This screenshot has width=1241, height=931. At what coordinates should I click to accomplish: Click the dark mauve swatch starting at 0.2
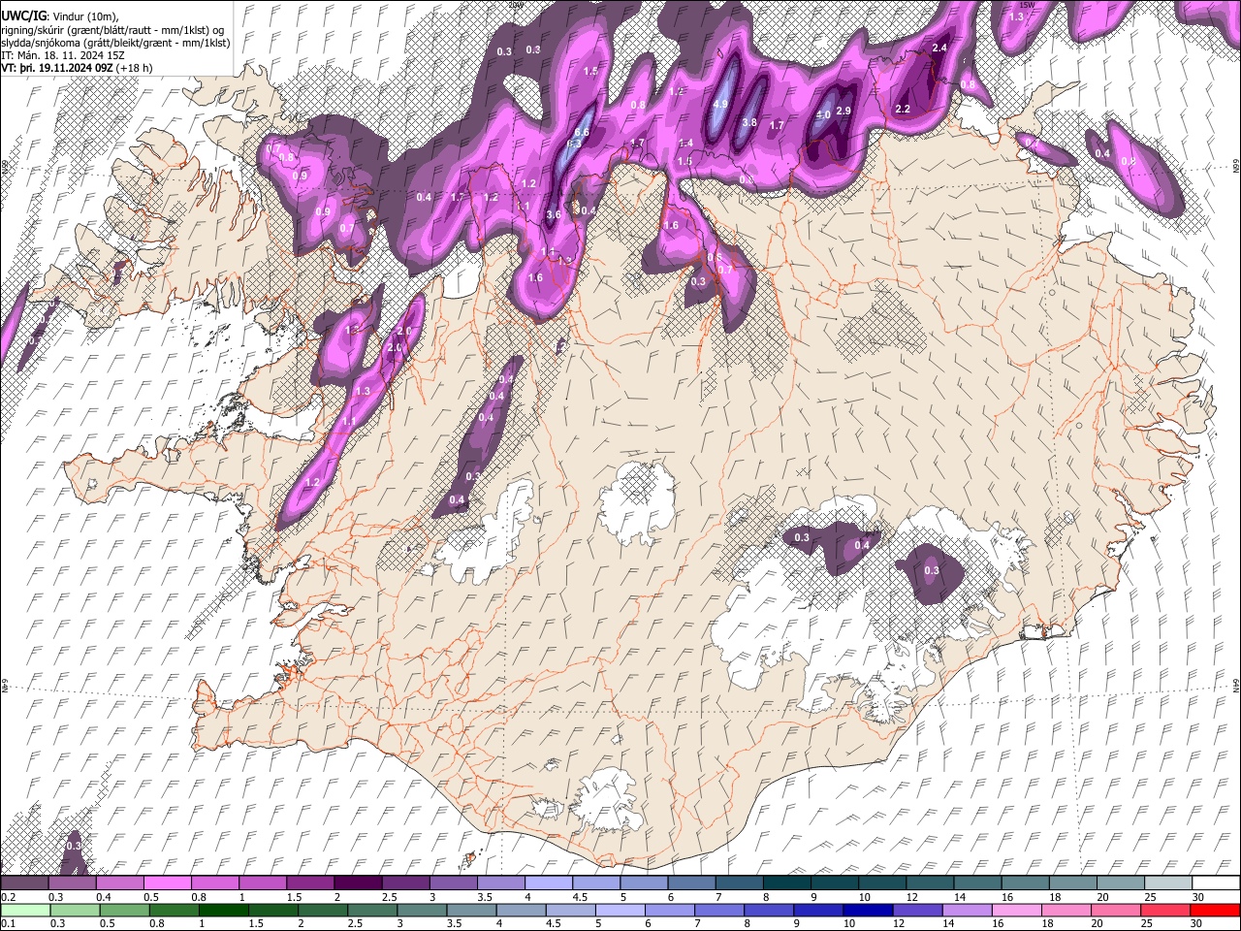pyautogui.click(x=24, y=883)
